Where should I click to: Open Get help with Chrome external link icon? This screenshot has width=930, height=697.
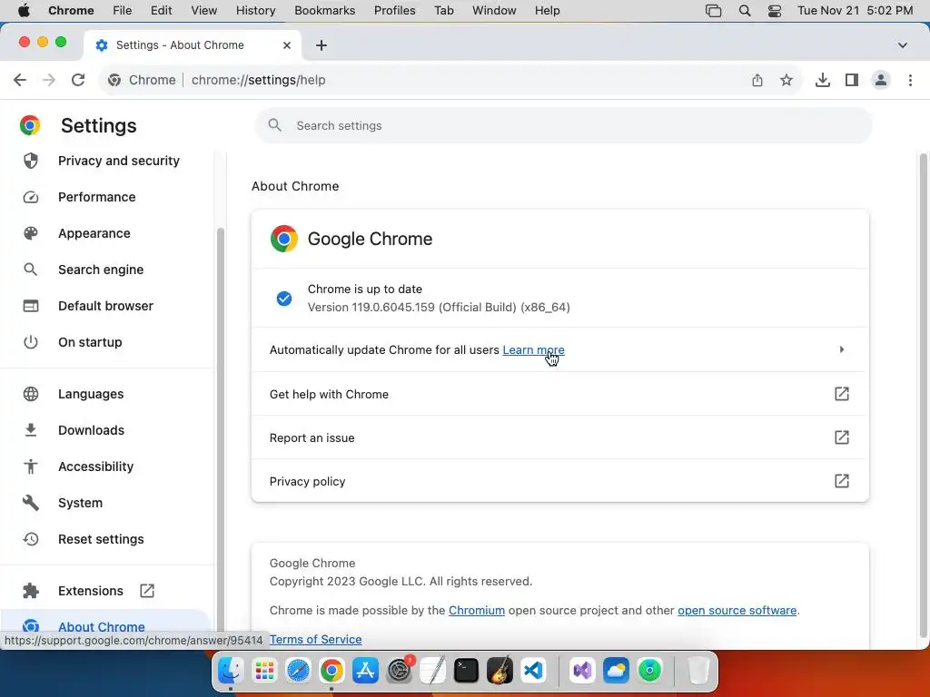point(842,394)
